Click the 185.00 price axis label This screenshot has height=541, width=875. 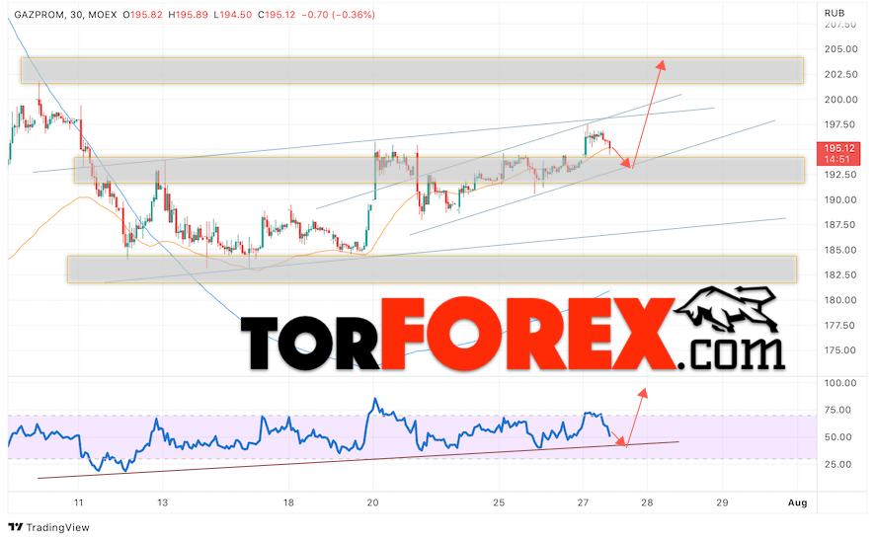tap(840, 250)
